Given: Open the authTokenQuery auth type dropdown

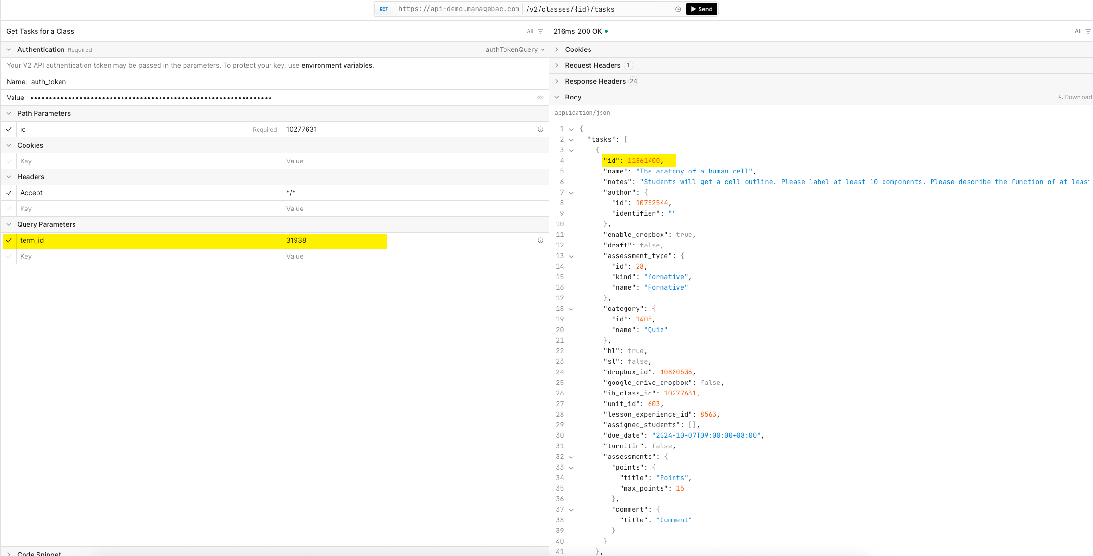Looking at the screenshot, I should [515, 49].
